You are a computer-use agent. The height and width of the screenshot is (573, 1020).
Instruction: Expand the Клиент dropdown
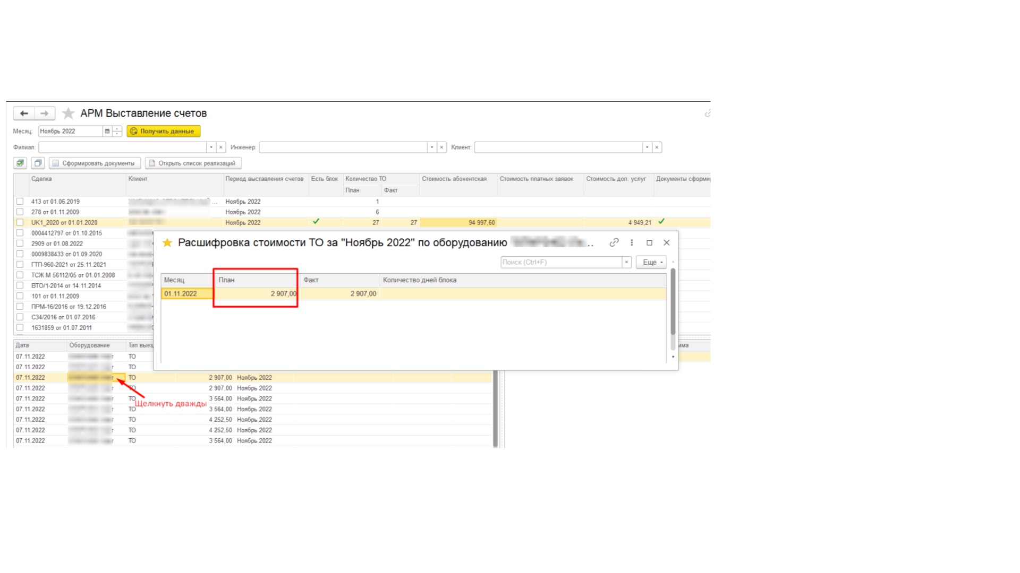[647, 147]
